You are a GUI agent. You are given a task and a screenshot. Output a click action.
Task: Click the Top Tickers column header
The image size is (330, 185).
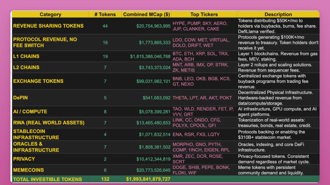point(204,14)
